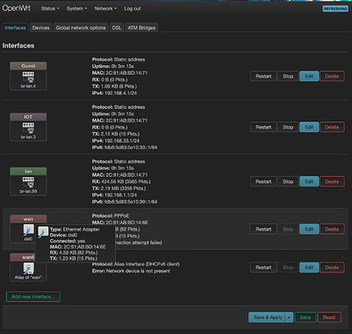
Task: Edit the wan6 alias interface
Action: click(x=309, y=267)
